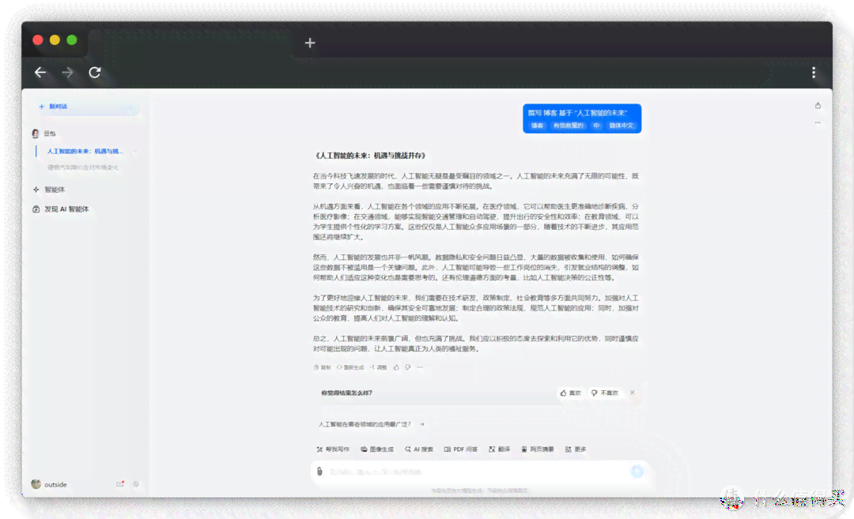The image size is (854, 519).
Task: Send the message with blue round button
Action: pos(637,471)
